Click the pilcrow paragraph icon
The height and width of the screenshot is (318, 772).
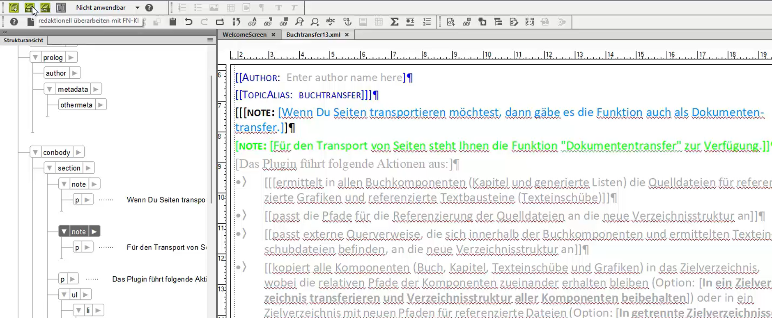click(262, 8)
